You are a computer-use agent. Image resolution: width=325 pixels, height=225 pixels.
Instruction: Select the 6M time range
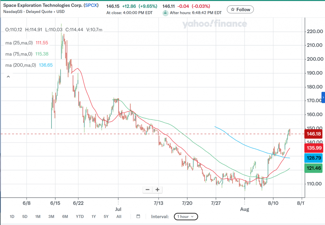click(x=65, y=216)
